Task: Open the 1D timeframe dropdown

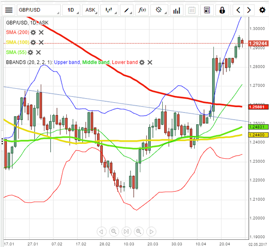Action: click(71, 10)
